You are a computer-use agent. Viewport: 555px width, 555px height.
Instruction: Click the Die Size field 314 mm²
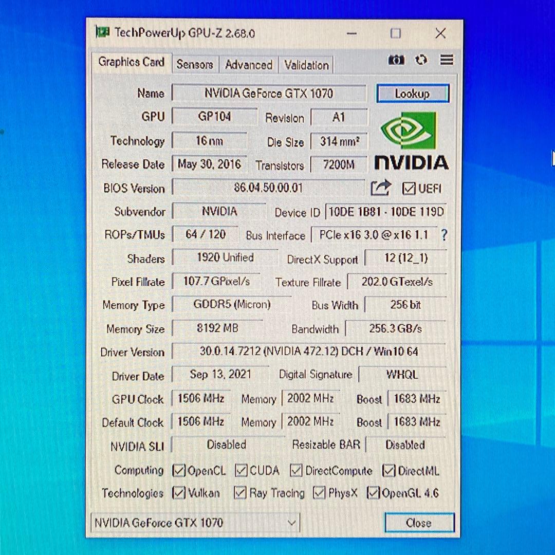point(339,141)
